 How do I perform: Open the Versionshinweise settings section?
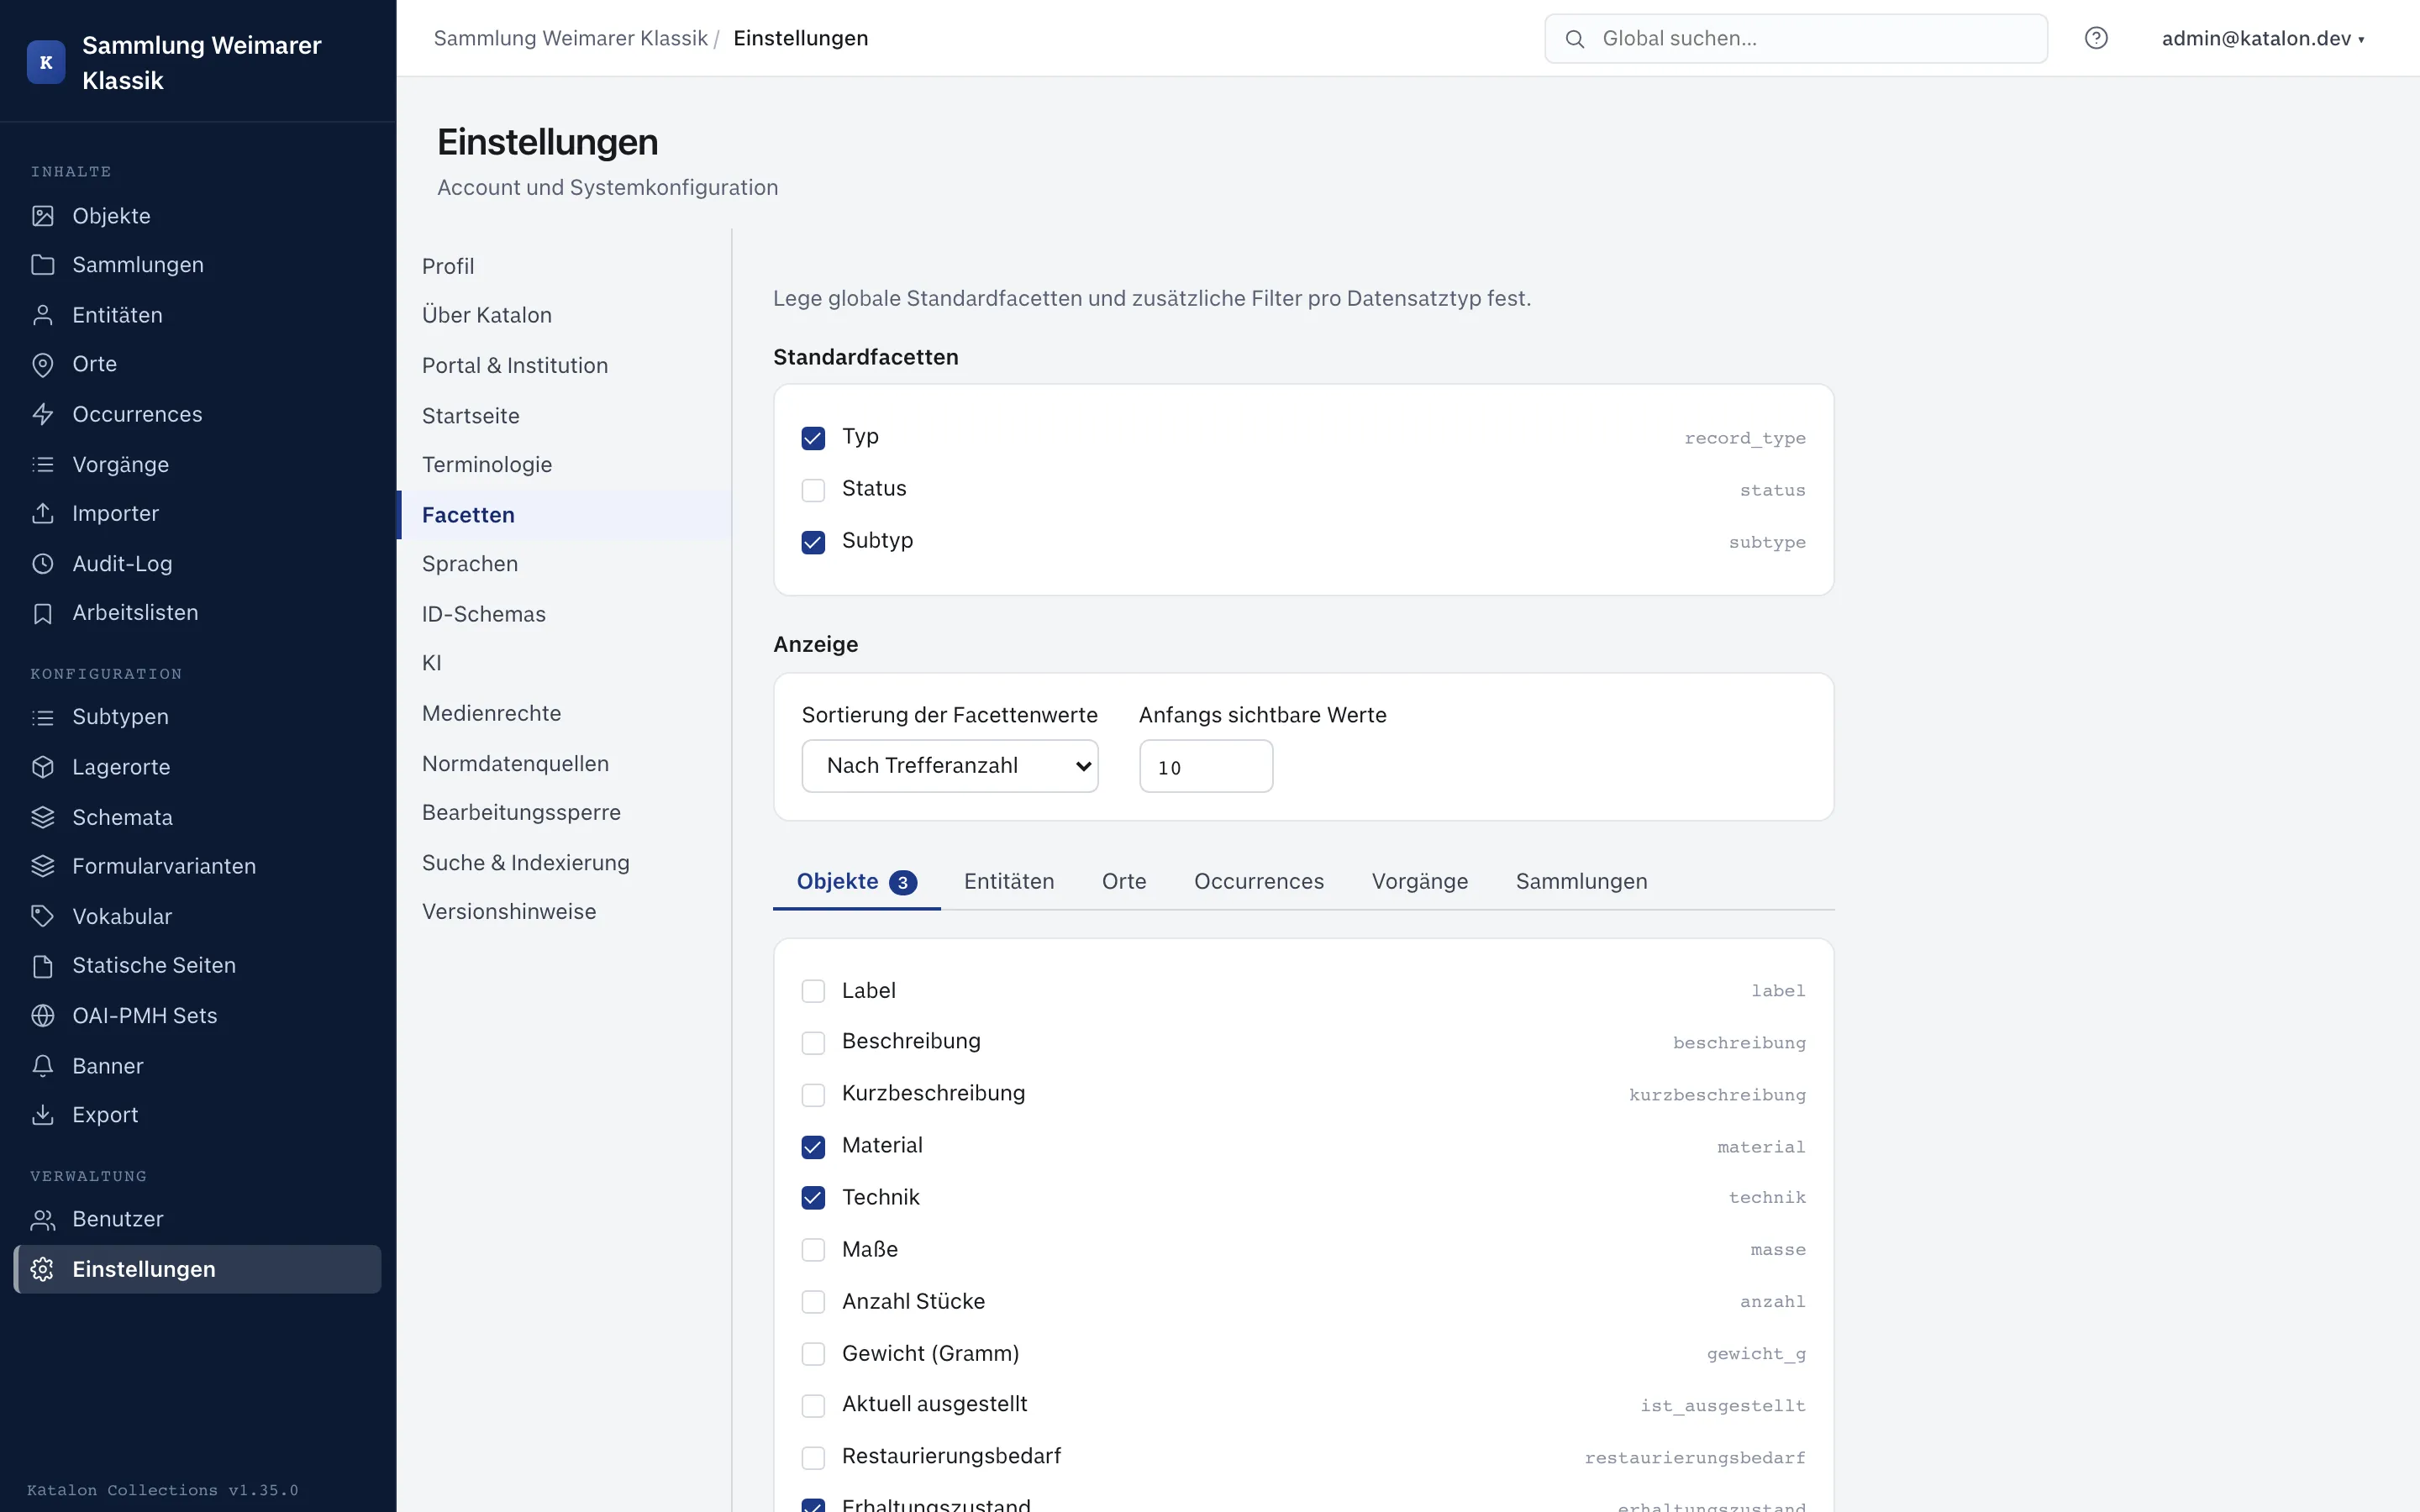pyautogui.click(x=565, y=912)
